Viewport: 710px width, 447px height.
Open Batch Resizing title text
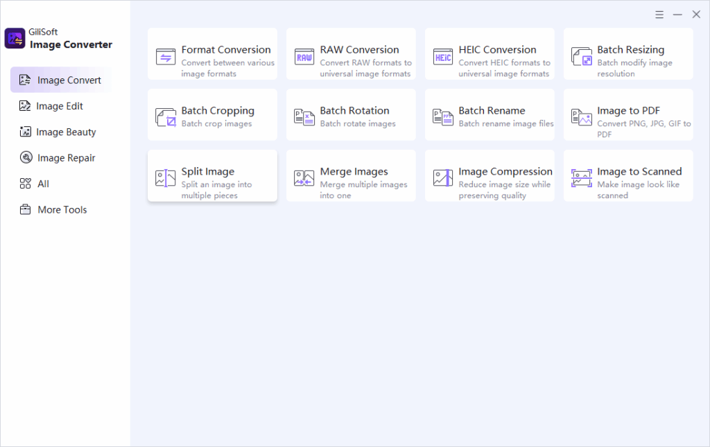[631, 50]
